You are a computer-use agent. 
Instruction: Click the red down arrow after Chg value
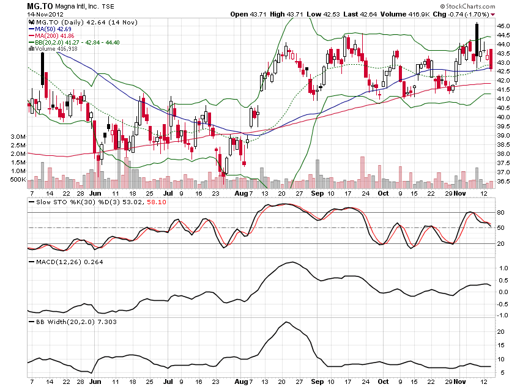493,15
